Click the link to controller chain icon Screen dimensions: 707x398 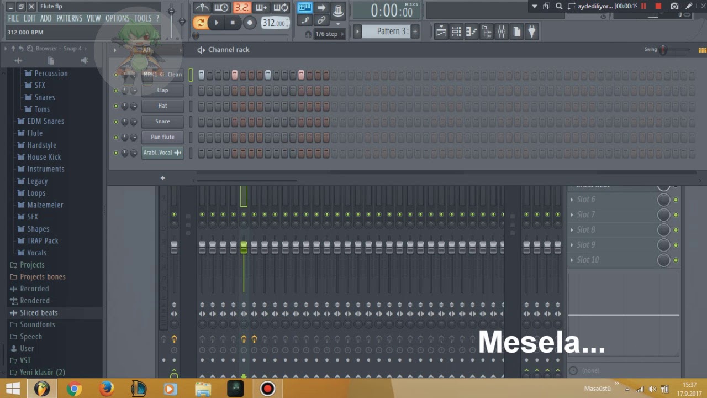tap(321, 20)
